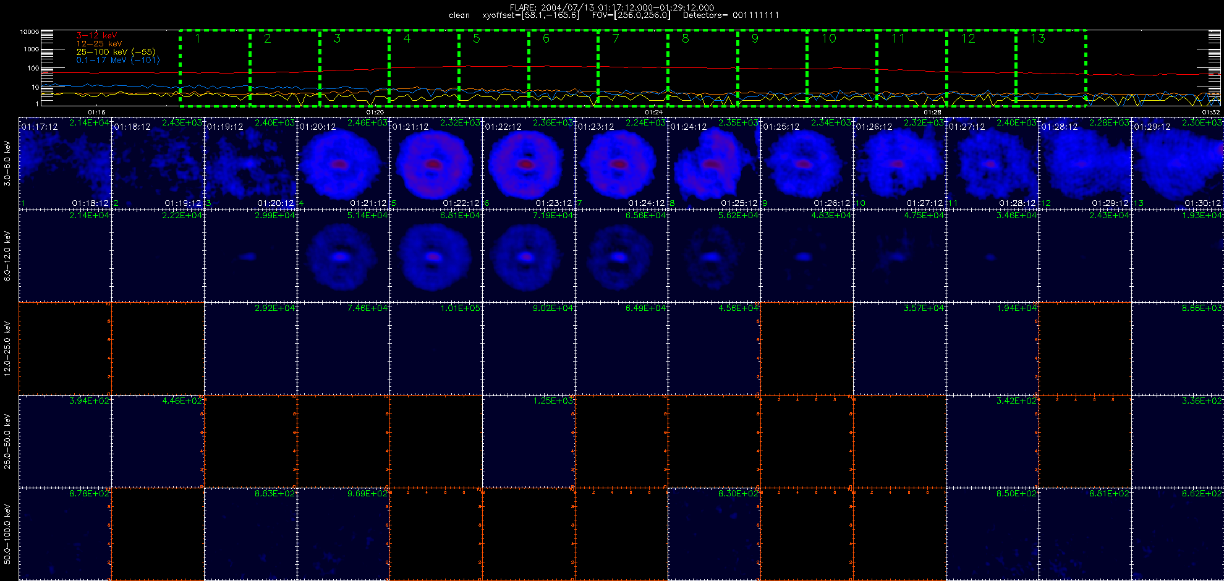Open the 6.0-12.0 keV image with 5.62E+04

click(714, 256)
